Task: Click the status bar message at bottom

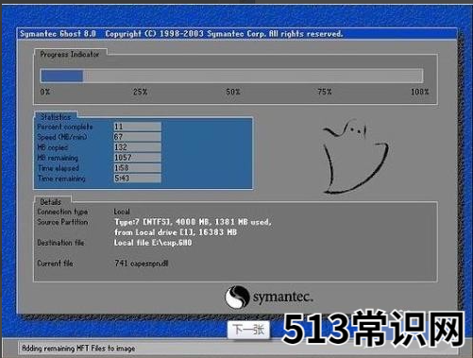Action: (78, 349)
